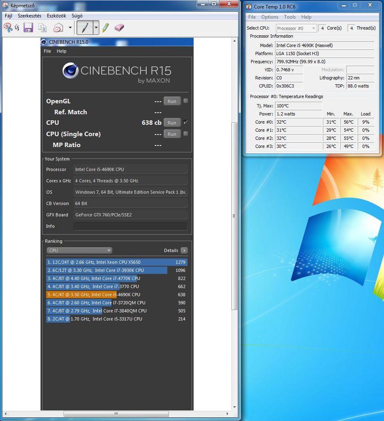384x421 pixels.
Task: Click the Processor field in Your System
Action: [x=130, y=169]
